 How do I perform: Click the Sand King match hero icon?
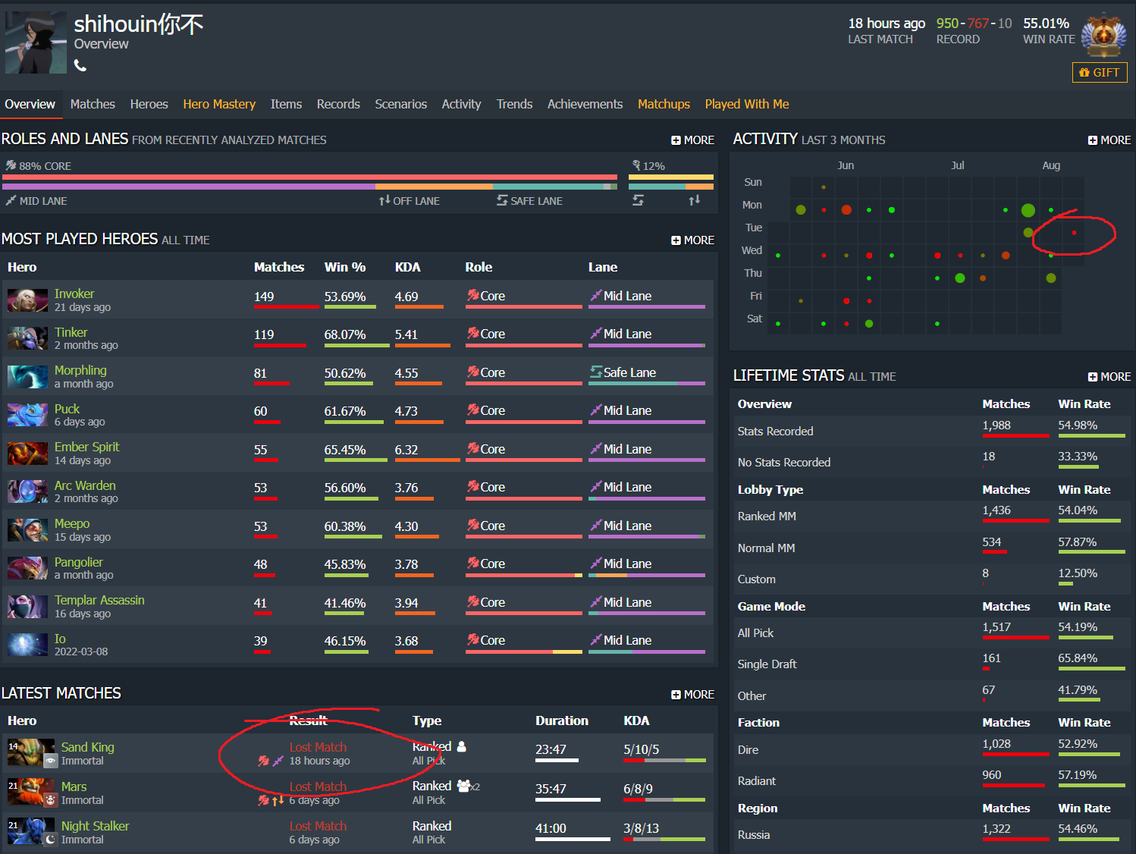[x=31, y=753]
